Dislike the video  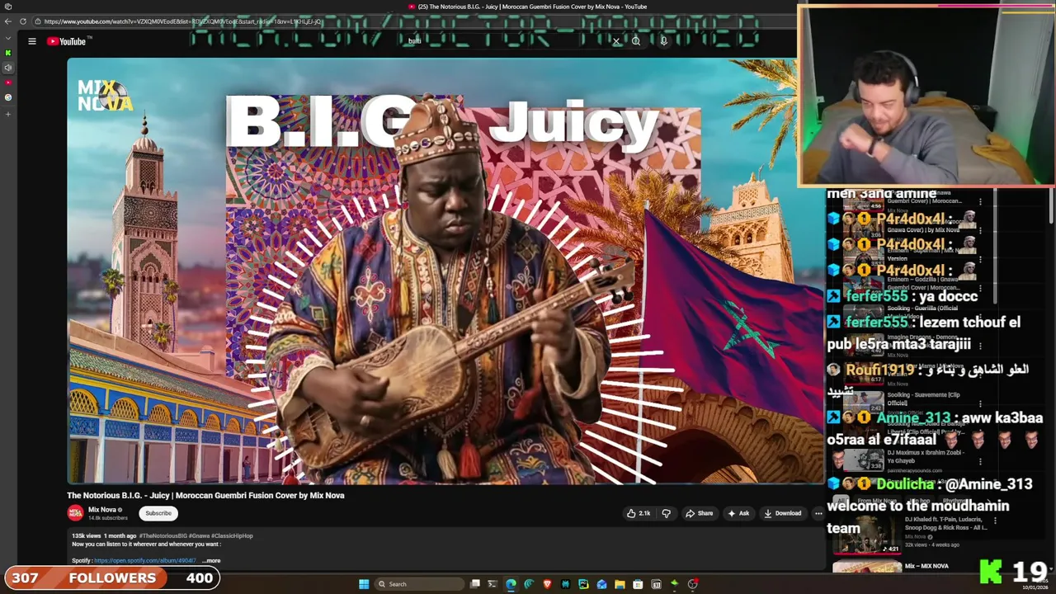667,513
